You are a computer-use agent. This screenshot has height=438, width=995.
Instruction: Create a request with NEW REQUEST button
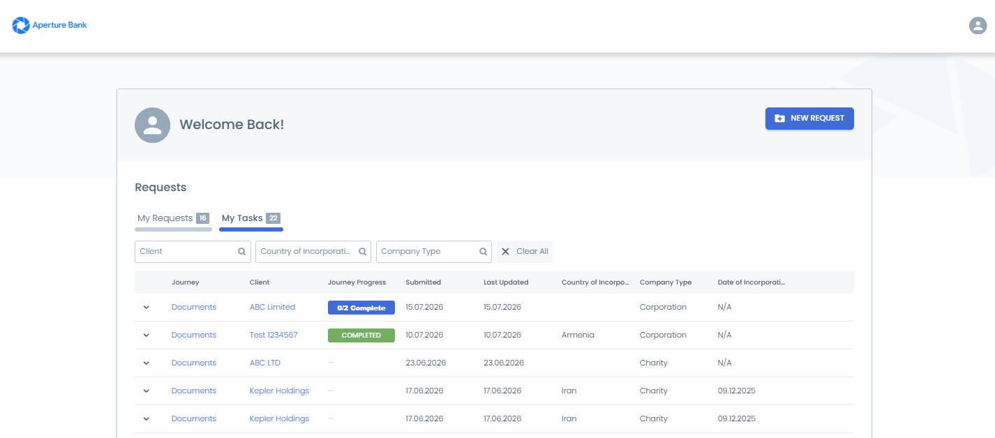pyautogui.click(x=809, y=119)
